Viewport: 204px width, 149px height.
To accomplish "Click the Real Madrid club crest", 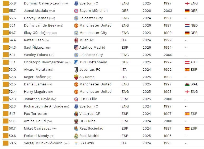I will coord(76,136).
